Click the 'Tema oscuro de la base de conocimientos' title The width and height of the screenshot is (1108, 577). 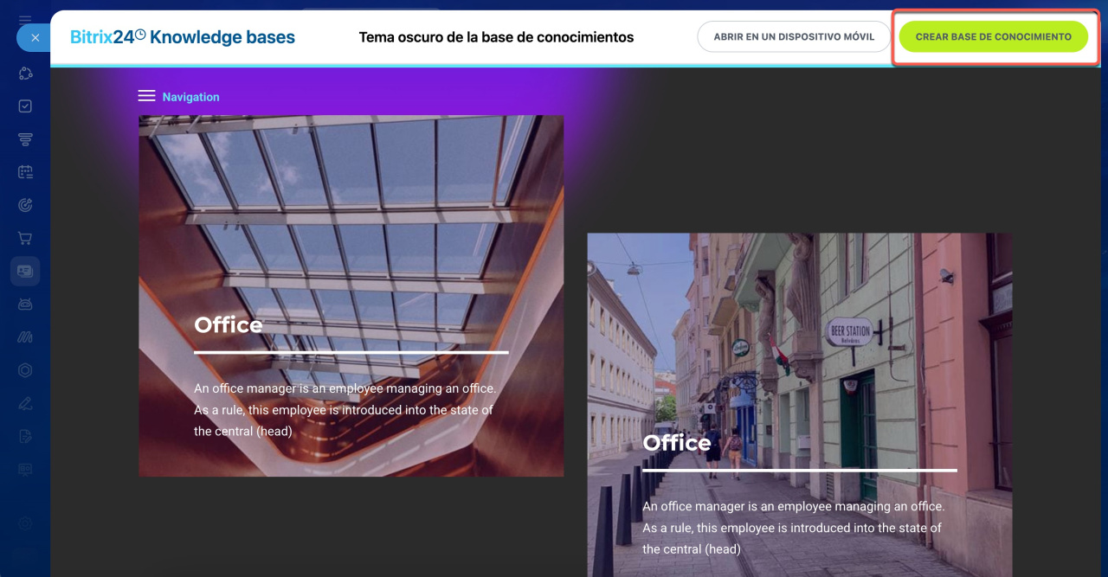pos(496,37)
